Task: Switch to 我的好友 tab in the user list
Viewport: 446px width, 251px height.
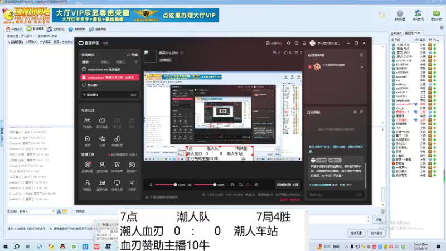Action: pyautogui.click(x=396, y=33)
